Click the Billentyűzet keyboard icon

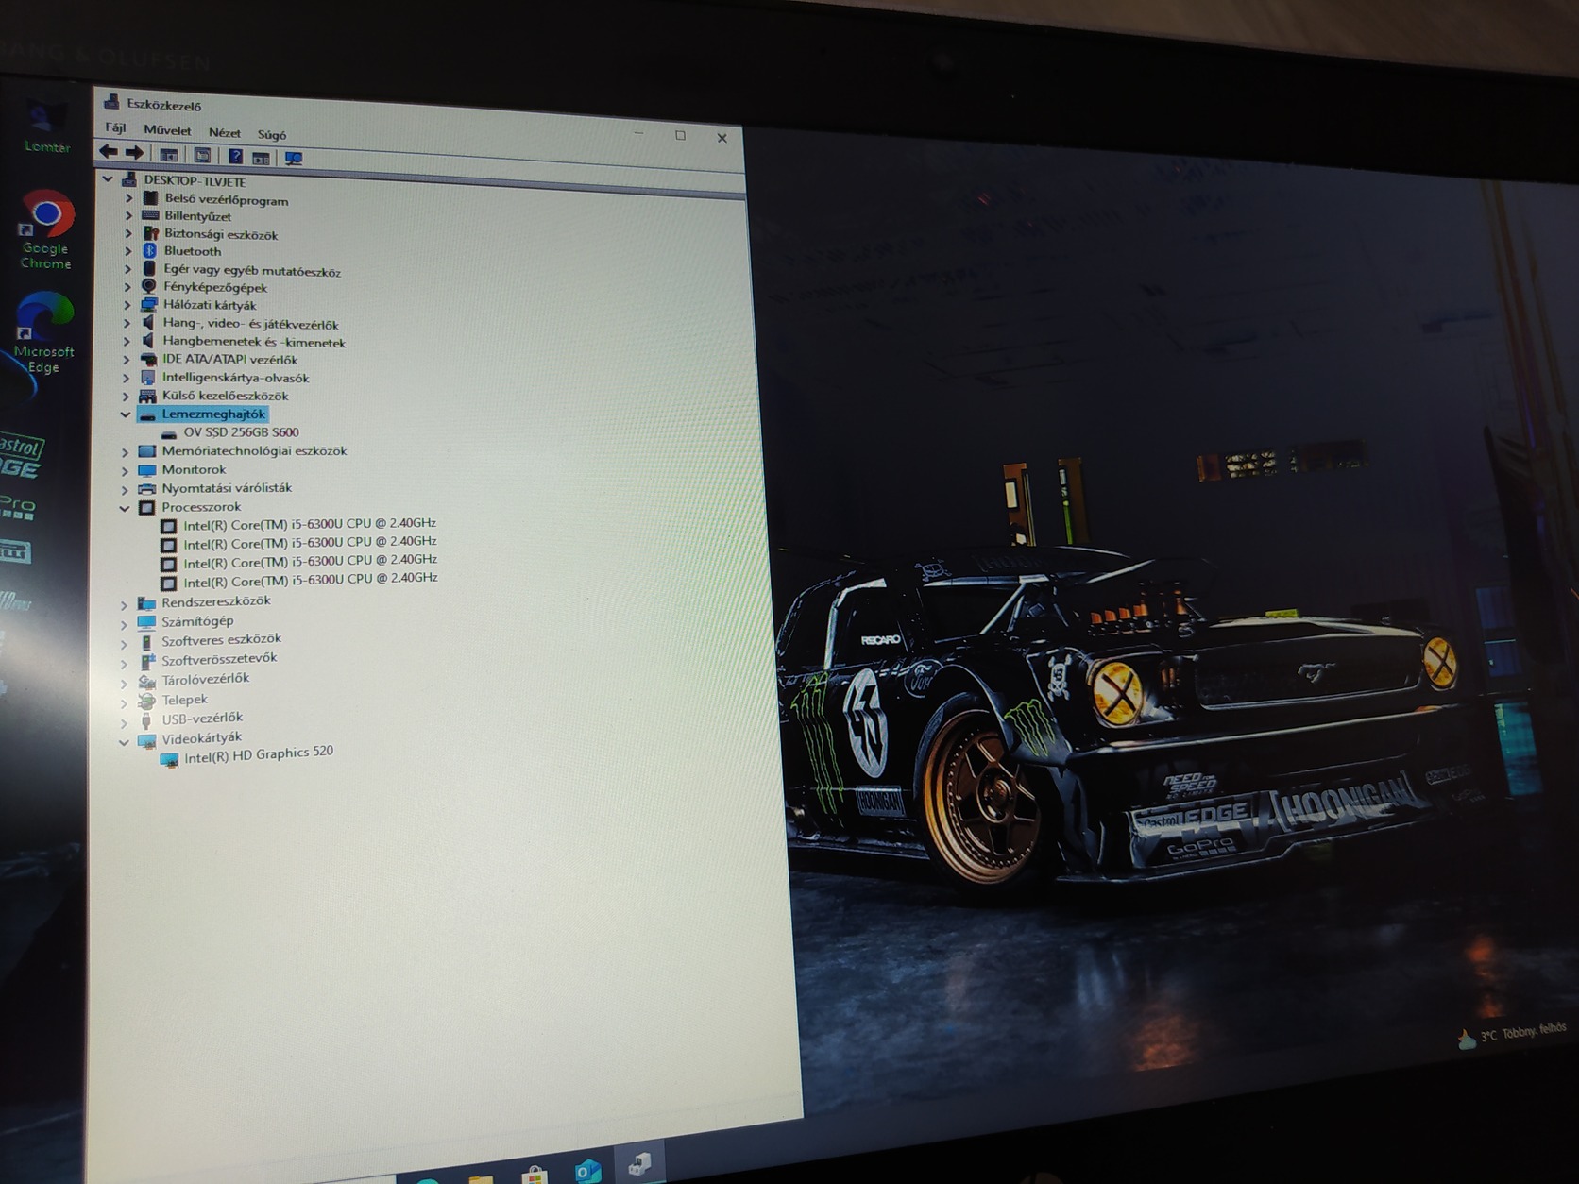pyautogui.click(x=149, y=216)
